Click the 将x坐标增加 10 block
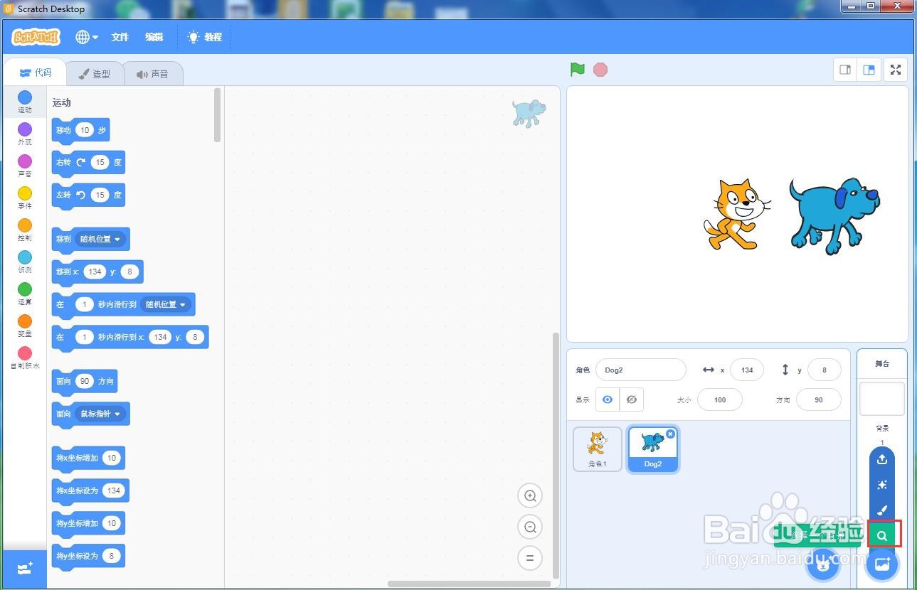Viewport: 917px width, 590px height. click(x=88, y=458)
